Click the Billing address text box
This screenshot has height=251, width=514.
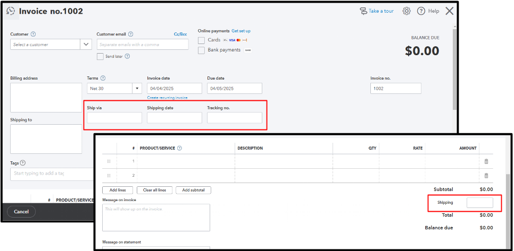pos(46,98)
